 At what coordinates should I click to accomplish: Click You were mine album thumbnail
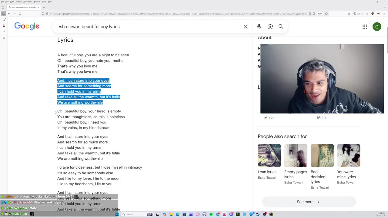click(x=349, y=156)
